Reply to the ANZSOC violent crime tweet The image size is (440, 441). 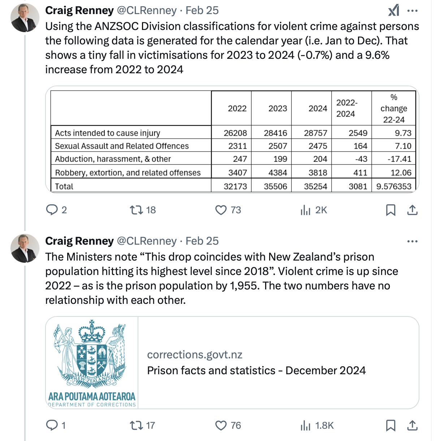[52, 210]
